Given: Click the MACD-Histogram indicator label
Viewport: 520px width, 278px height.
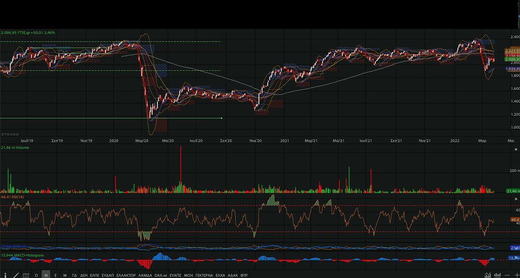Looking at the screenshot, I should 25,255.
